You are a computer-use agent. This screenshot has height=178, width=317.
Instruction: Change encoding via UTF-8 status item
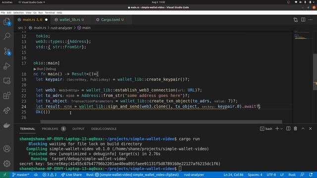[x=271, y=175]
